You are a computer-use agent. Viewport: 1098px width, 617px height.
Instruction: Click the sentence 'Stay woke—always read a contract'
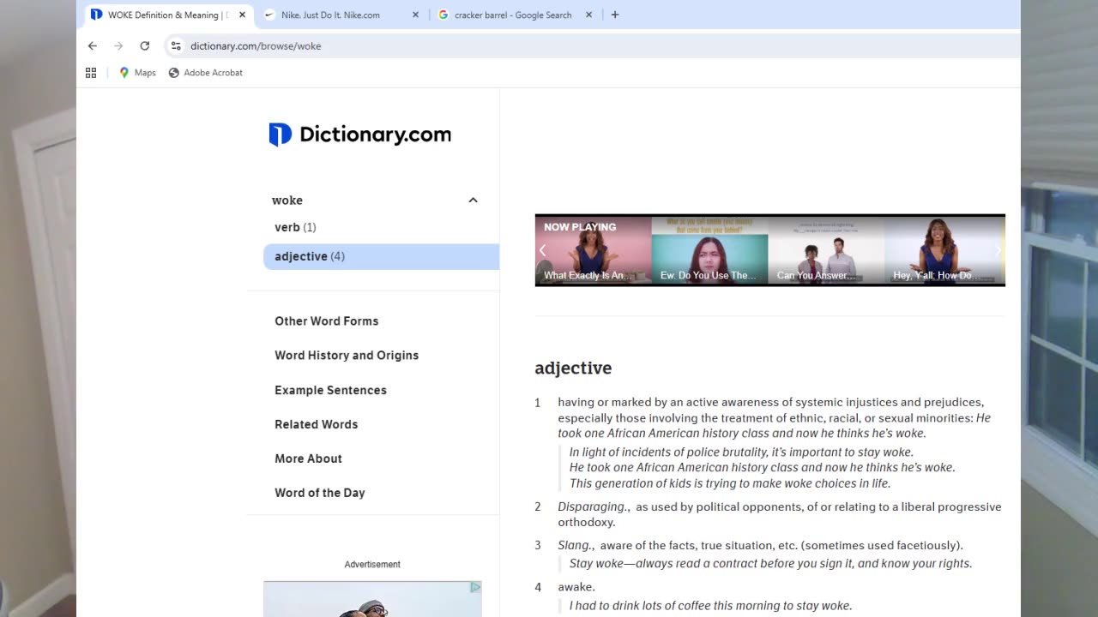(770, 564)
